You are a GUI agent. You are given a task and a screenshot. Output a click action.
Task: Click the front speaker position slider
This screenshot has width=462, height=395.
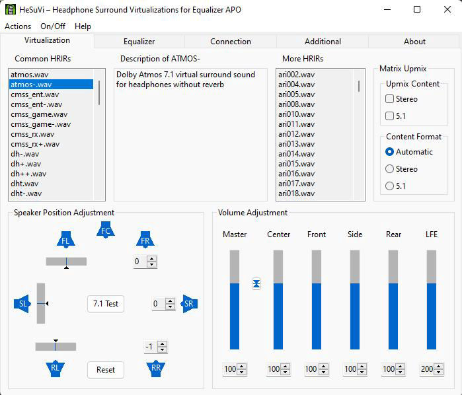tap(66, 262)
